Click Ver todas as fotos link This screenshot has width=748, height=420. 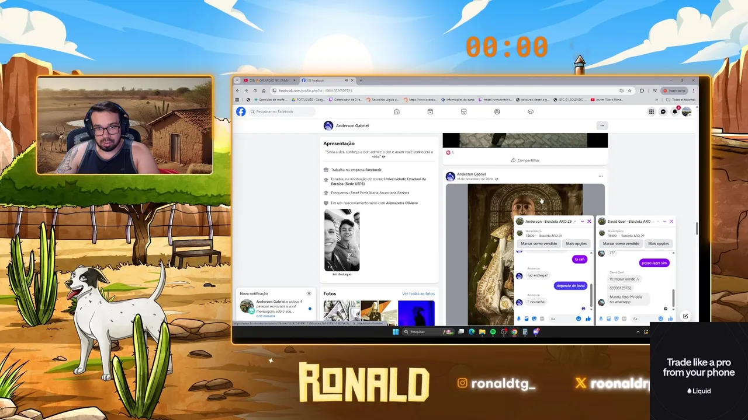(418, 293)
